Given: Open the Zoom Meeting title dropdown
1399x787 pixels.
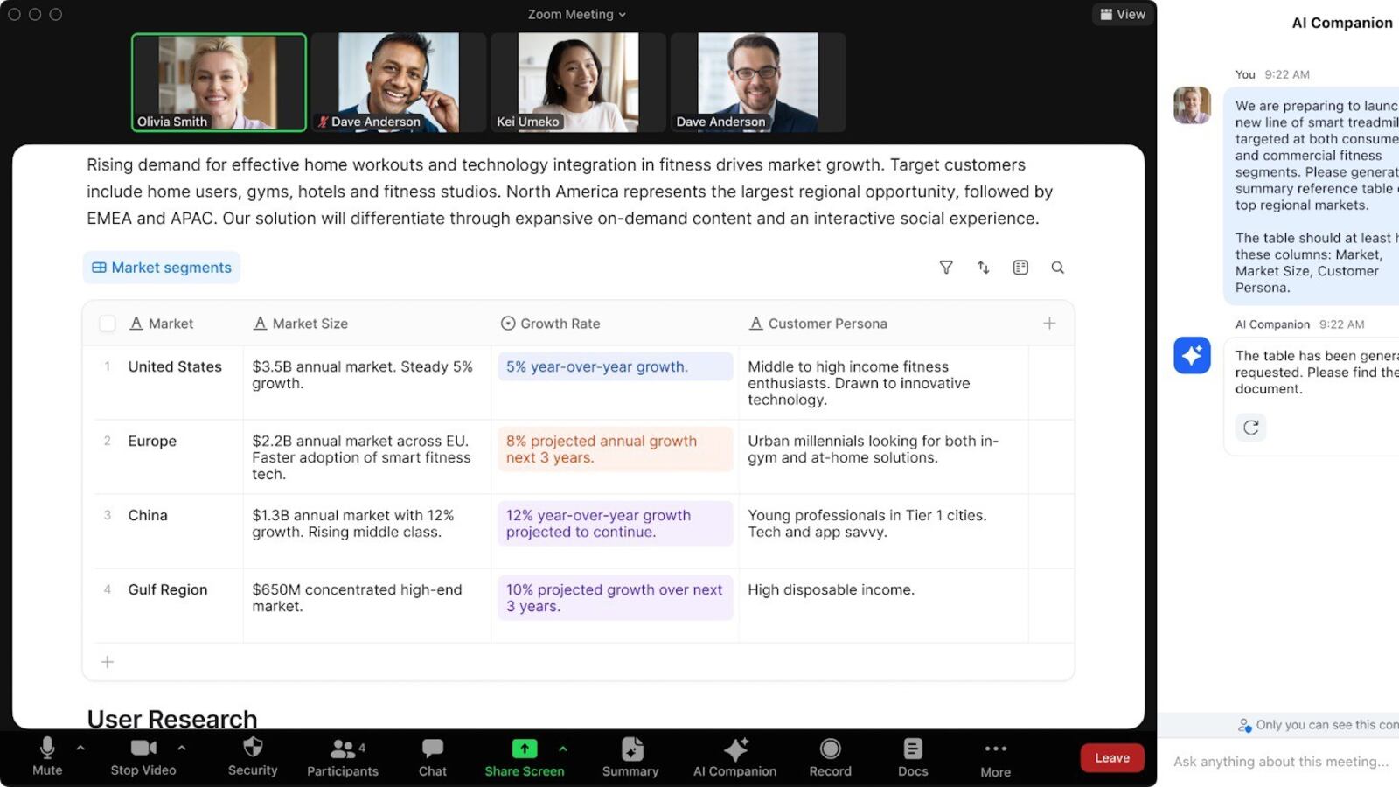Looking at the screenshot, I should pos(576,15).
